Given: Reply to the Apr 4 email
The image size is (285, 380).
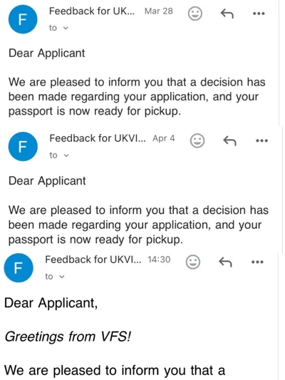Looking at the screenshot, I should pyautogui.click(x=229, y=140).
